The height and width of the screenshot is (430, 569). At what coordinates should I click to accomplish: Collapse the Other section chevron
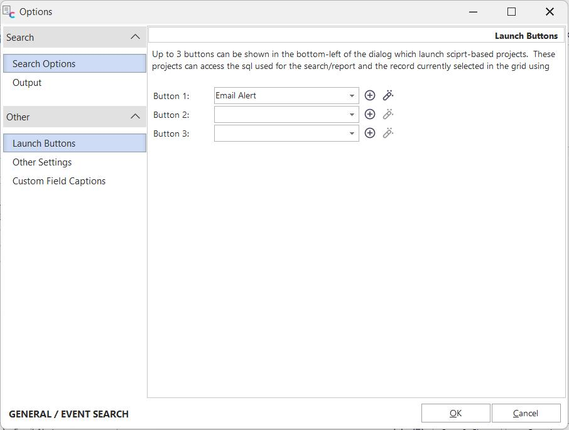pyautogui.click(x=135, y=117)
